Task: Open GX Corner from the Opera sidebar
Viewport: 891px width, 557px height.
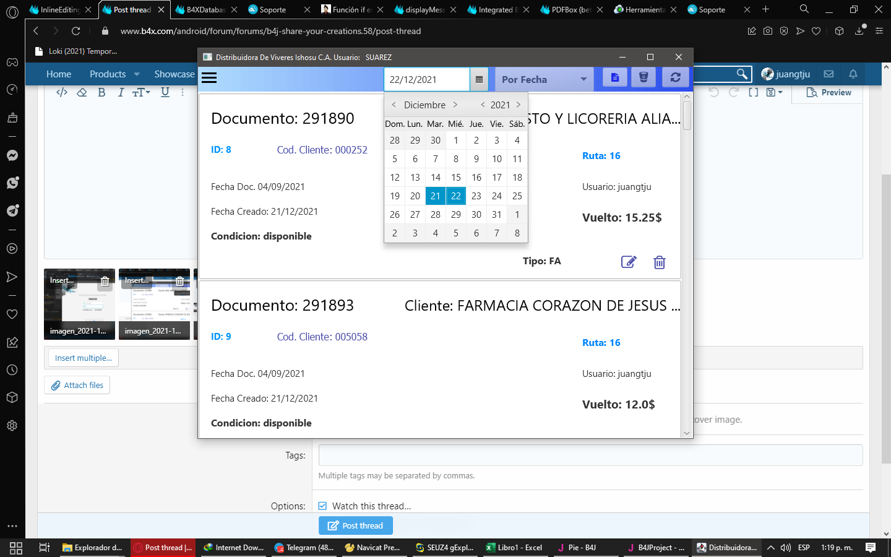Action: point(12,62)
